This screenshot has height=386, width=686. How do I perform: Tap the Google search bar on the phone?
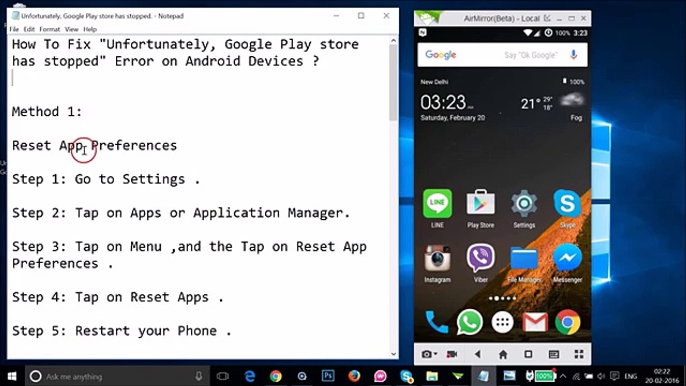click(x=502, y=55)
